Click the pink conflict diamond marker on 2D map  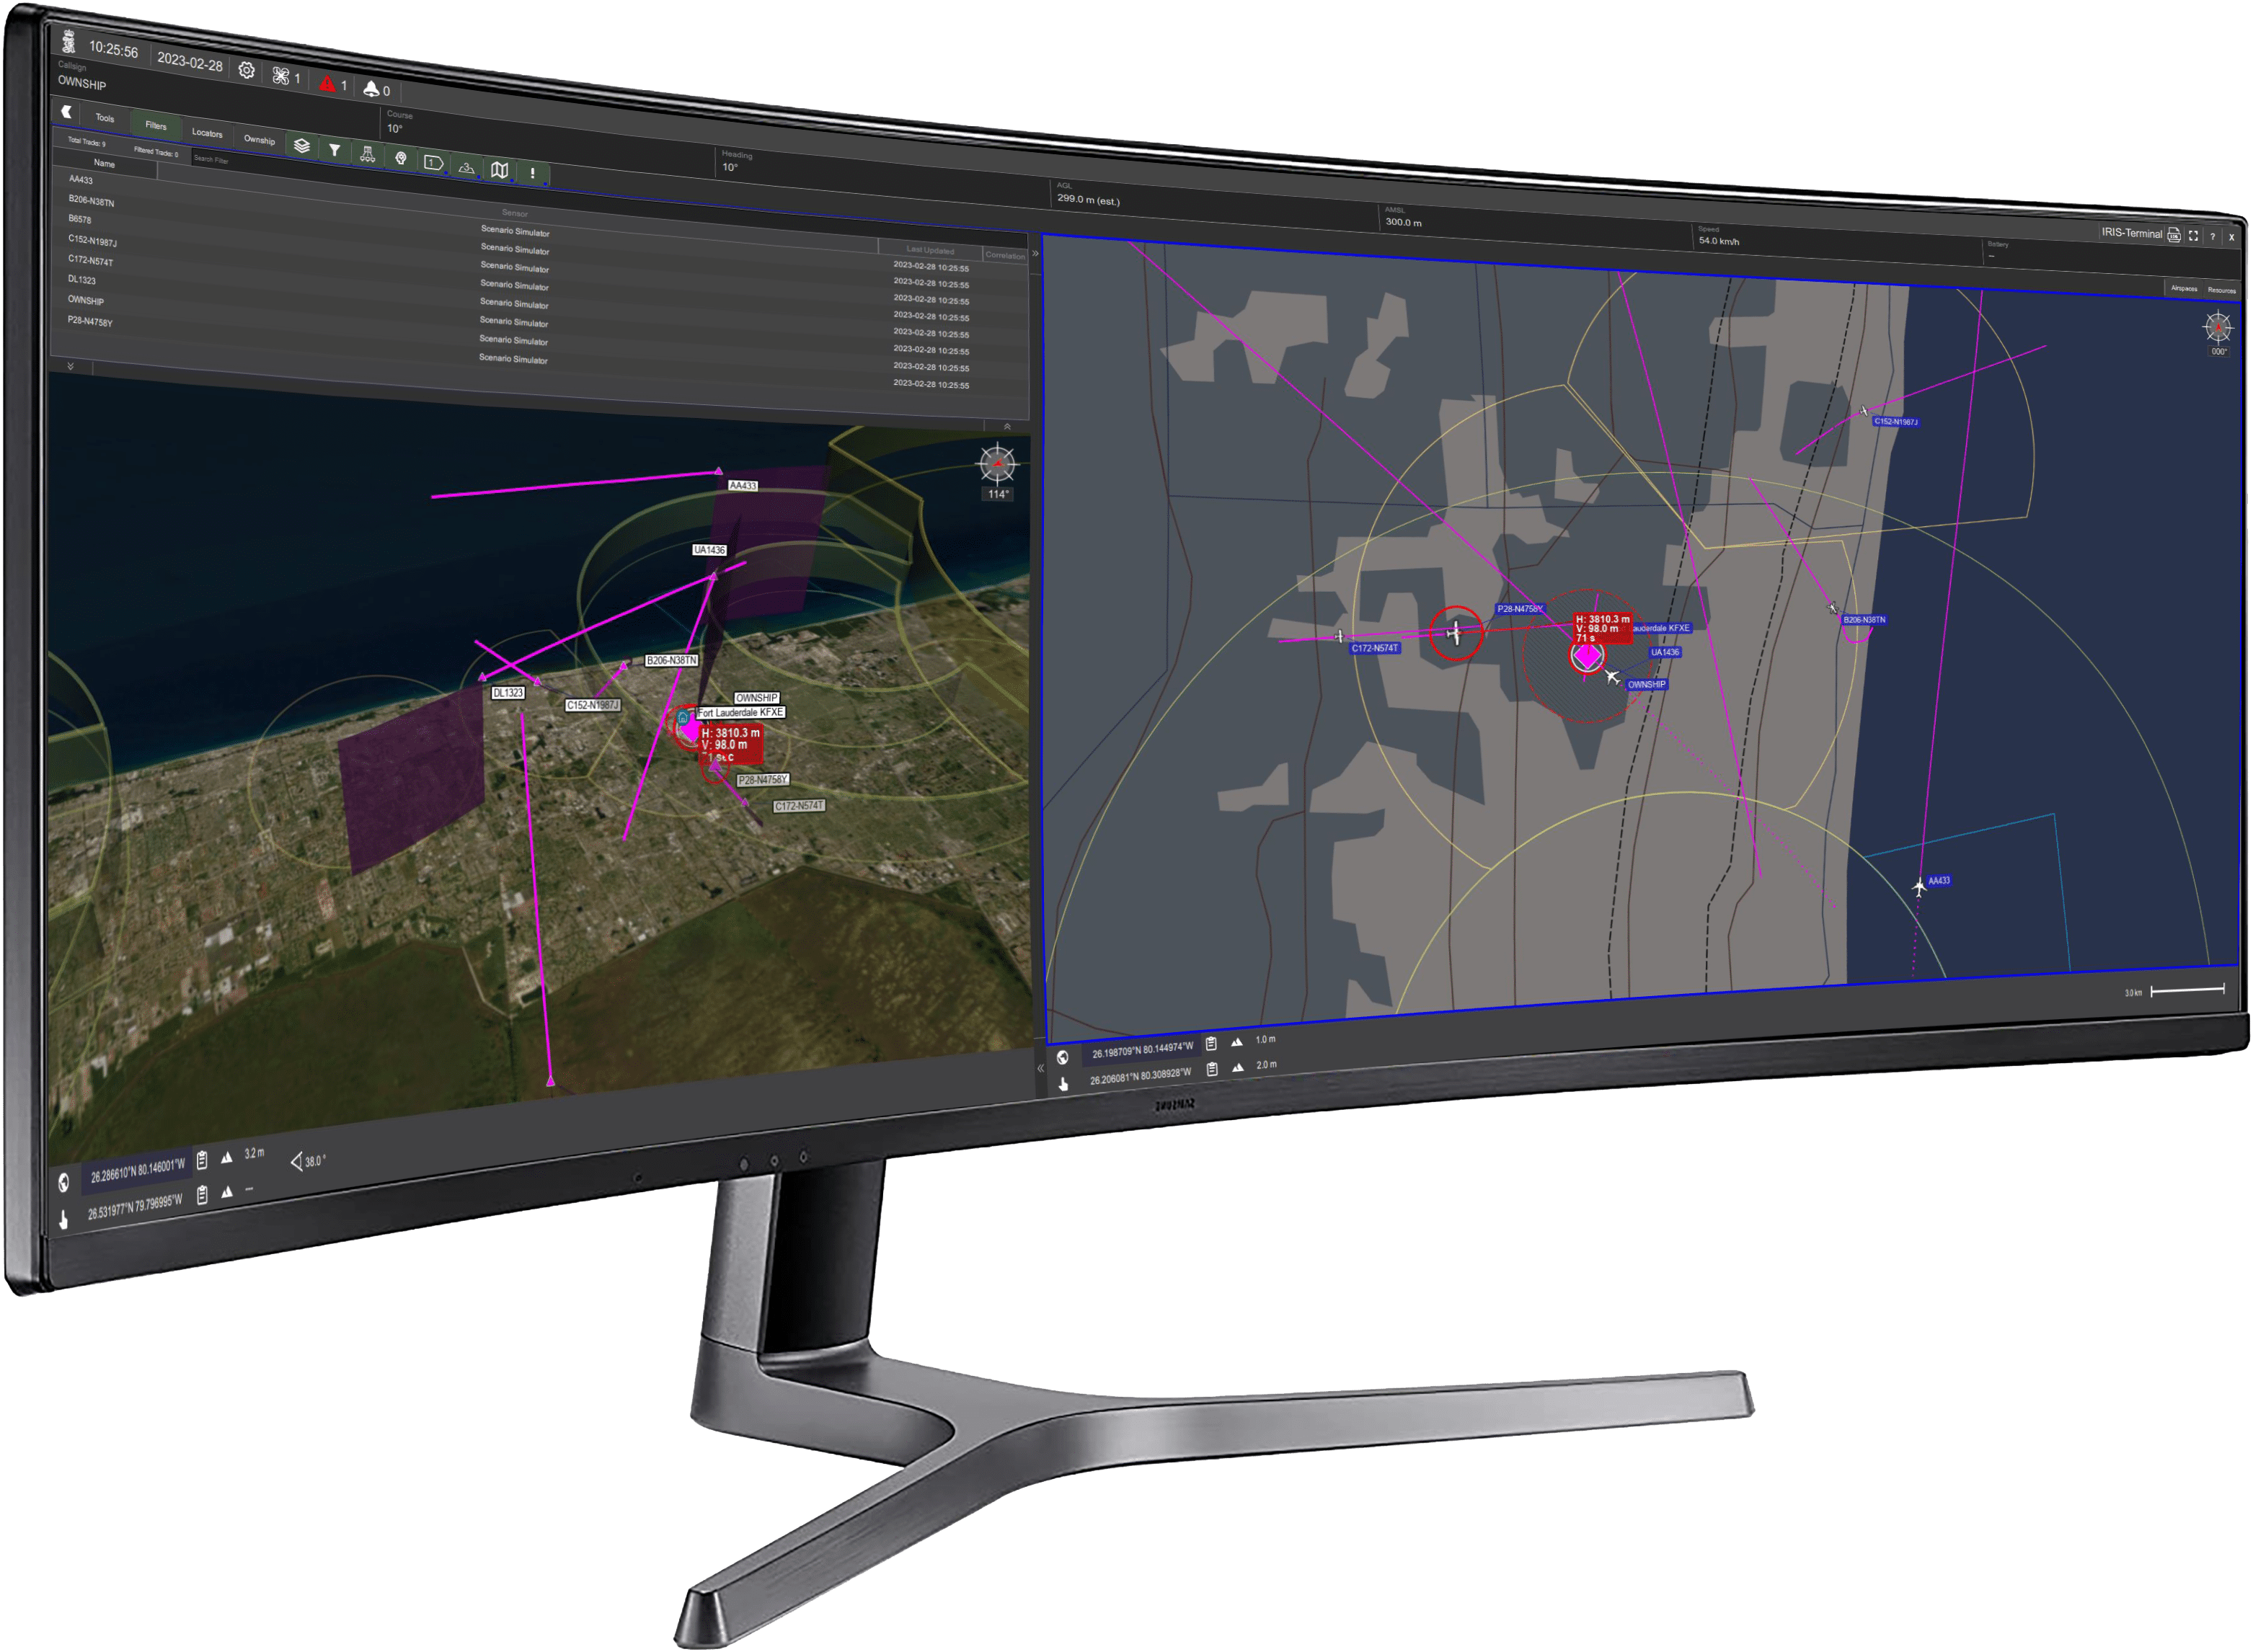(1587, 657)
